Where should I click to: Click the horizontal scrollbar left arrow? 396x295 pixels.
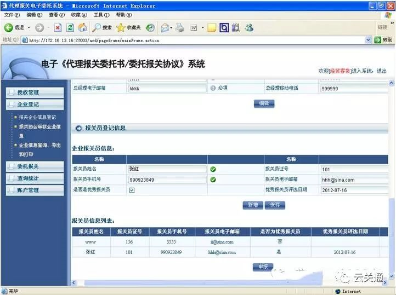point(73,282)
